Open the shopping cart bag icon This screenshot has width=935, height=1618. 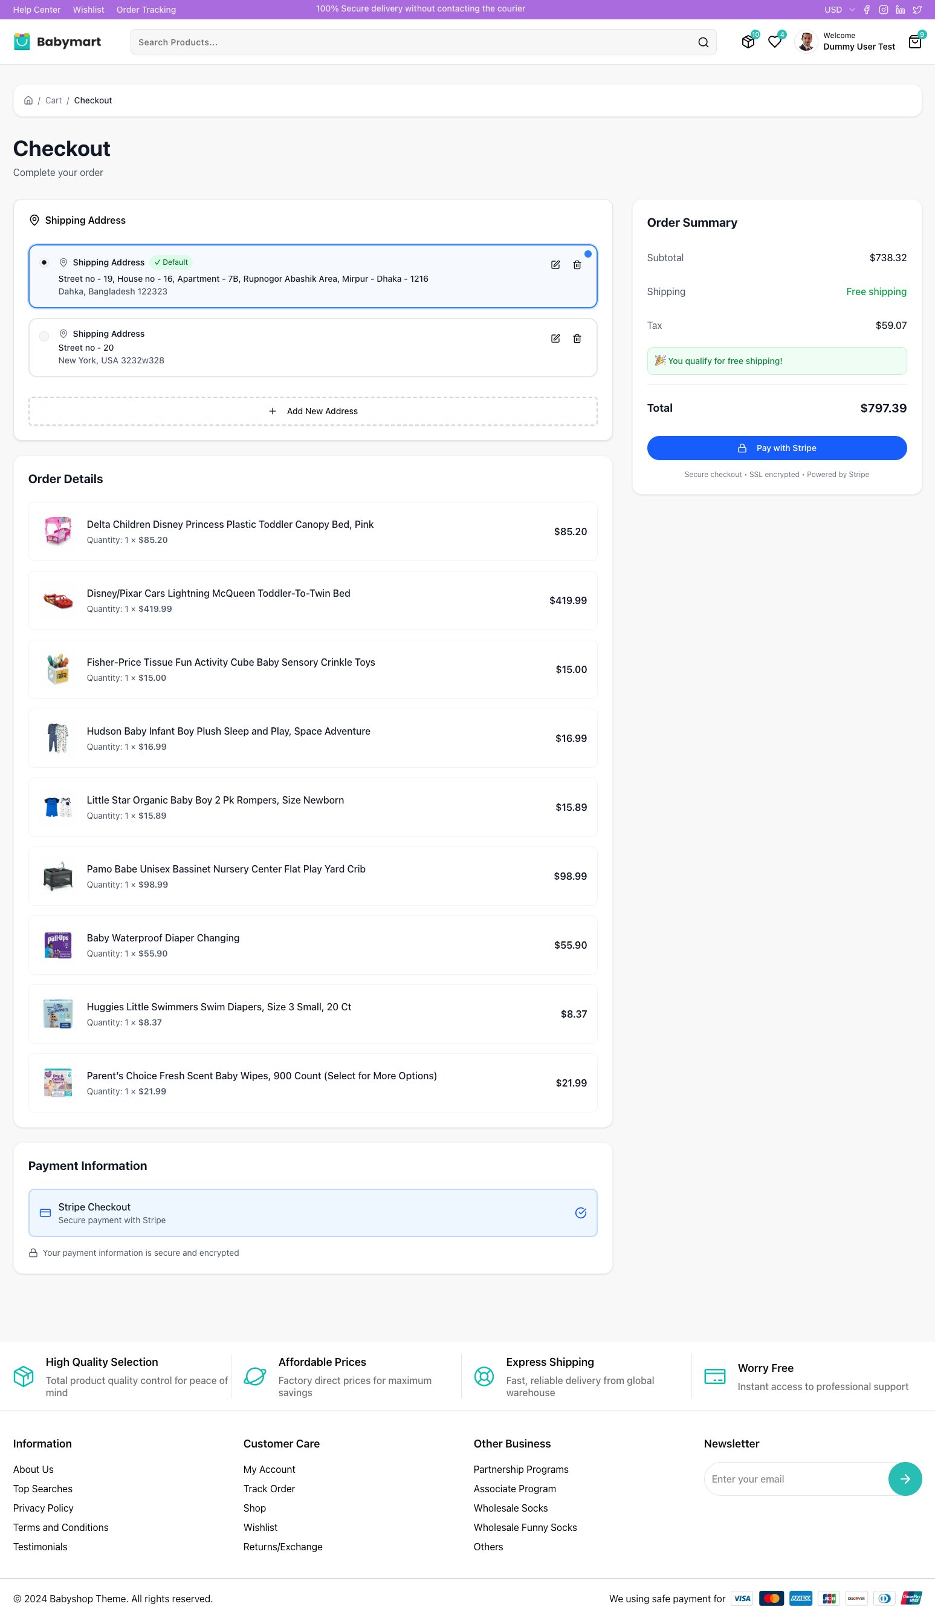click(915, 42)
